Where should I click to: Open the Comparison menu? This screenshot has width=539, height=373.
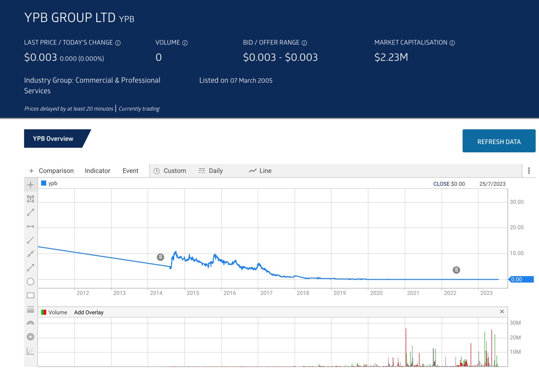[56, 171]
